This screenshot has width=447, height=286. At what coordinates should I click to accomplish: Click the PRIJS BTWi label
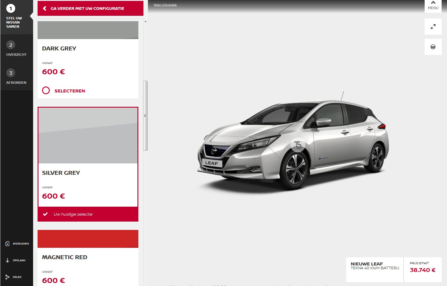point(419,263)
